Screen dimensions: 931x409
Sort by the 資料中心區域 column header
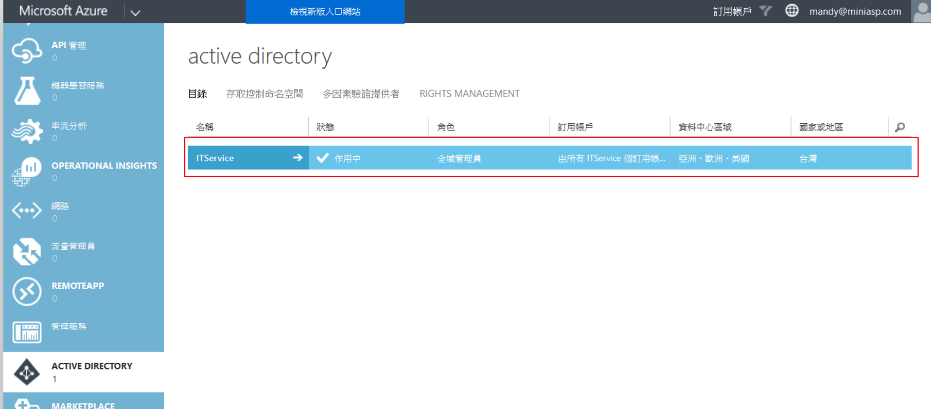pos(705,127)
